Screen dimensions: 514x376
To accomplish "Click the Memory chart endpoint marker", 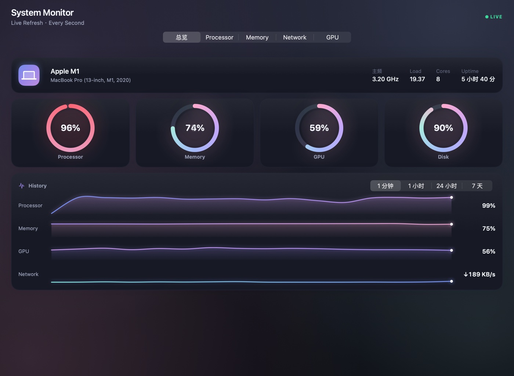I will tap(452, 224).
